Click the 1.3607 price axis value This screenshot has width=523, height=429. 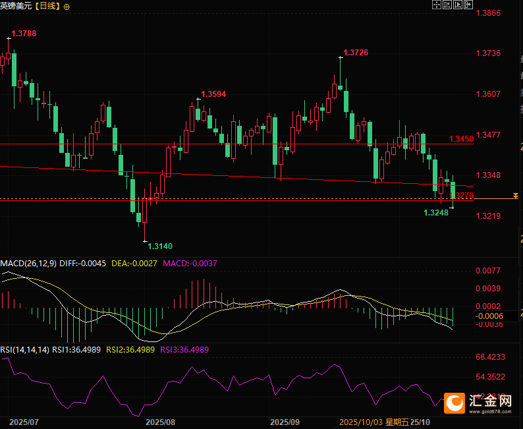[x=488, y=94]
